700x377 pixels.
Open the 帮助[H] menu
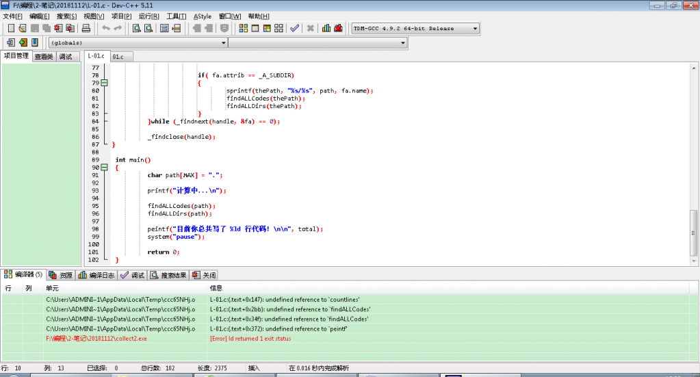pyautogui.click(x=259, y=16)
